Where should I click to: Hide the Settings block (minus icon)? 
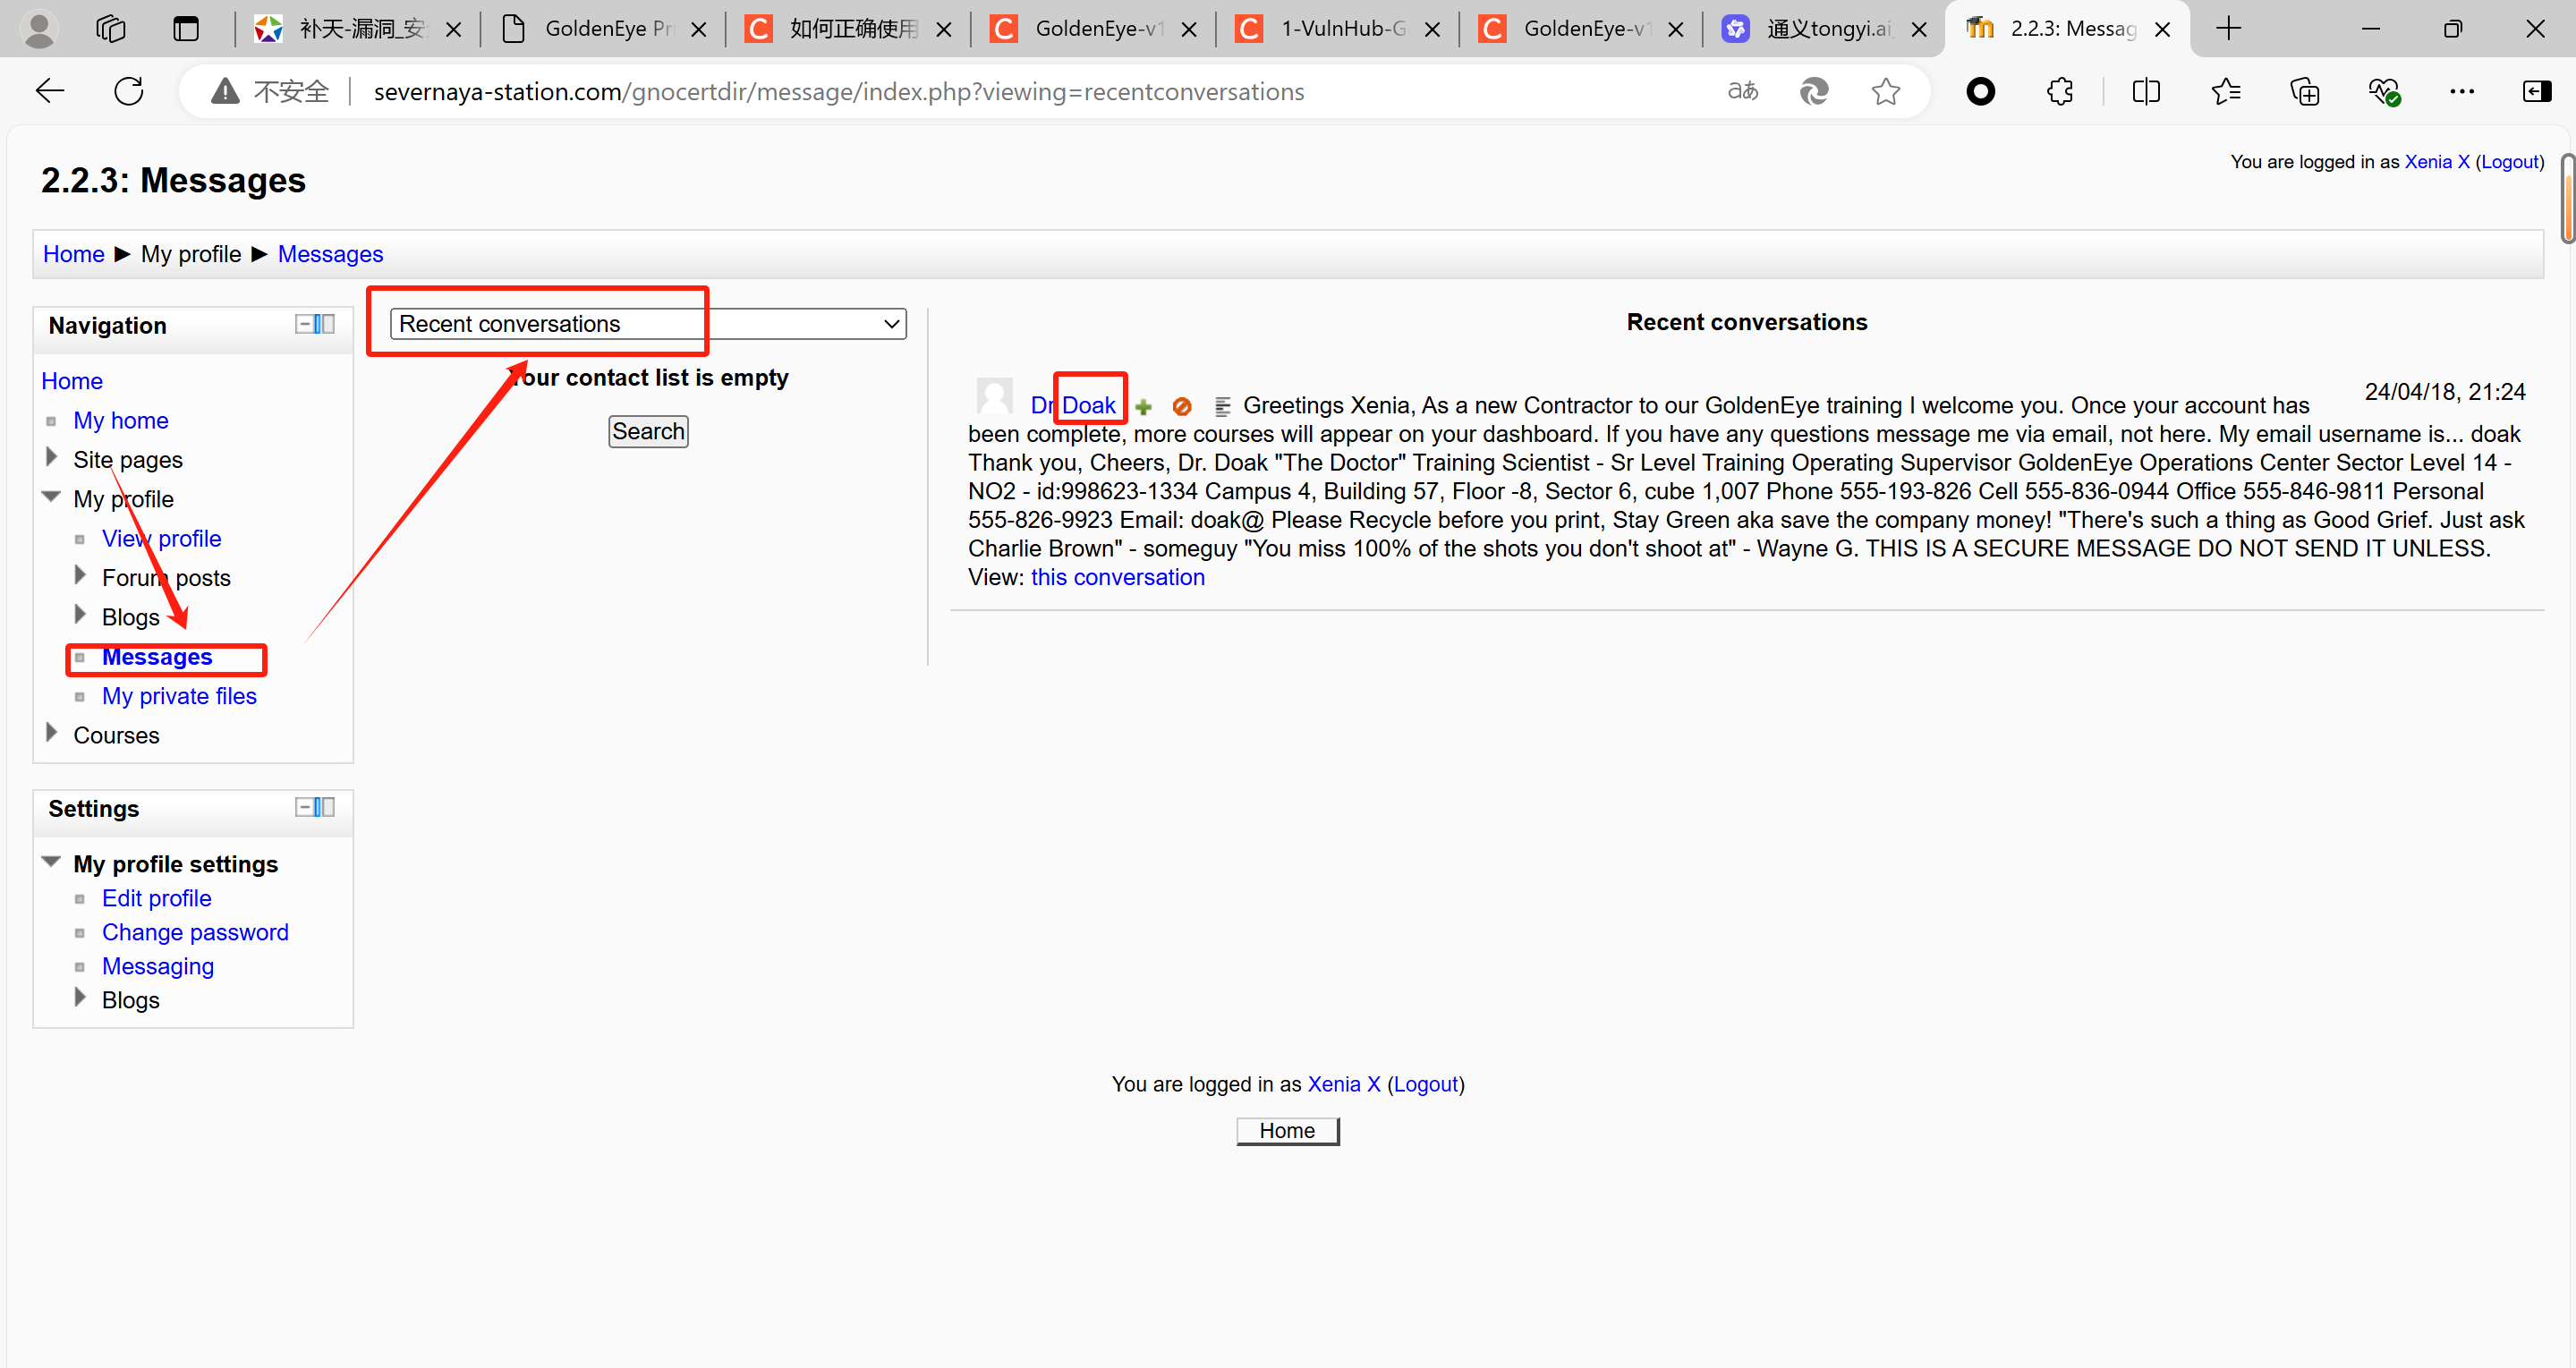(x=304, y=807)
